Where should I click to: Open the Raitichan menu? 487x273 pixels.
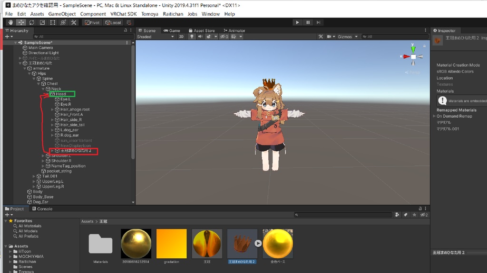[x=173, y=14]
